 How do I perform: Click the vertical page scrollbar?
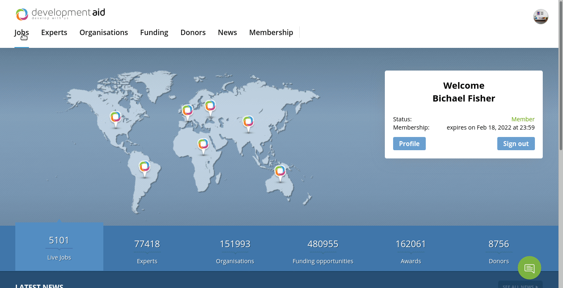pos(561,124)
